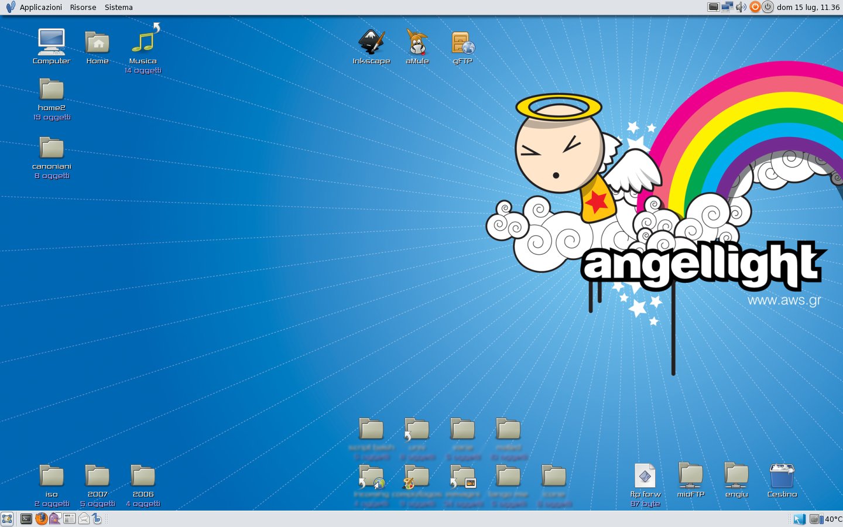The width and height of the screenshot is (843, 527).
Task: Open the folder with globe emblem
Action: coord(371,476)
